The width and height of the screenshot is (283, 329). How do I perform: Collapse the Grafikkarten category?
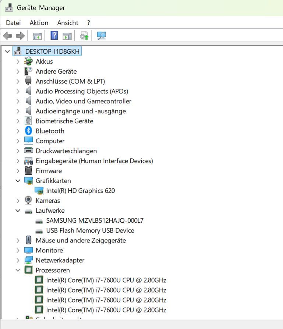click(x=18, y=181)
